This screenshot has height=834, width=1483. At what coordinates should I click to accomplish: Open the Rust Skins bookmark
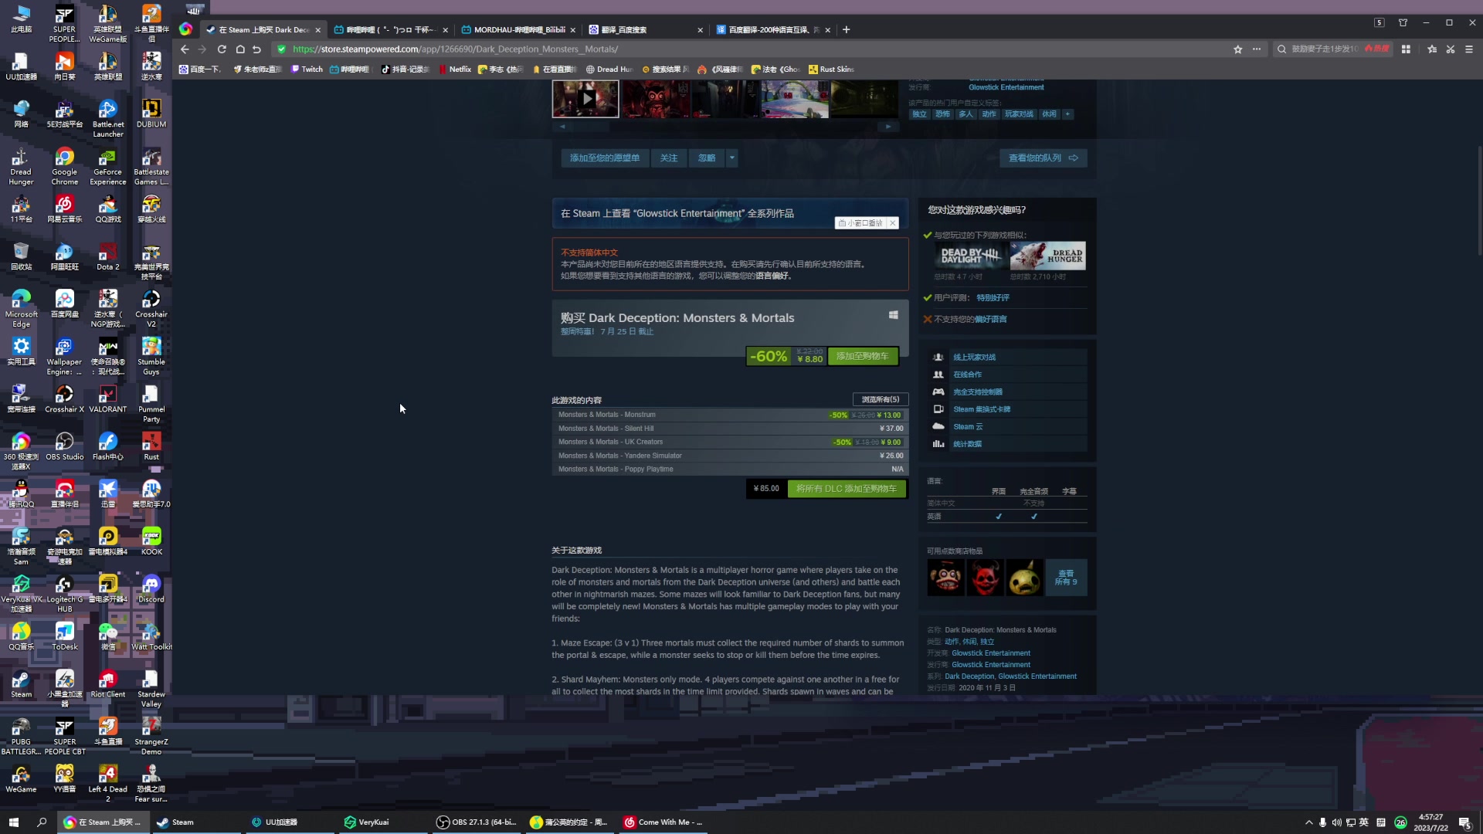[831, 69]
